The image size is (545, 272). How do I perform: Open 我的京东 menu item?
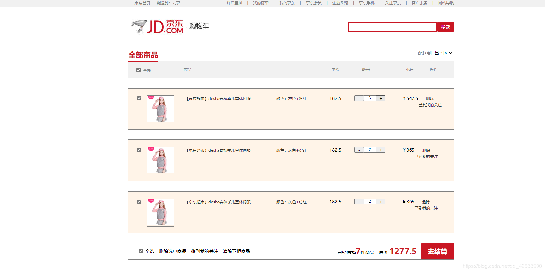pos(287,3)
